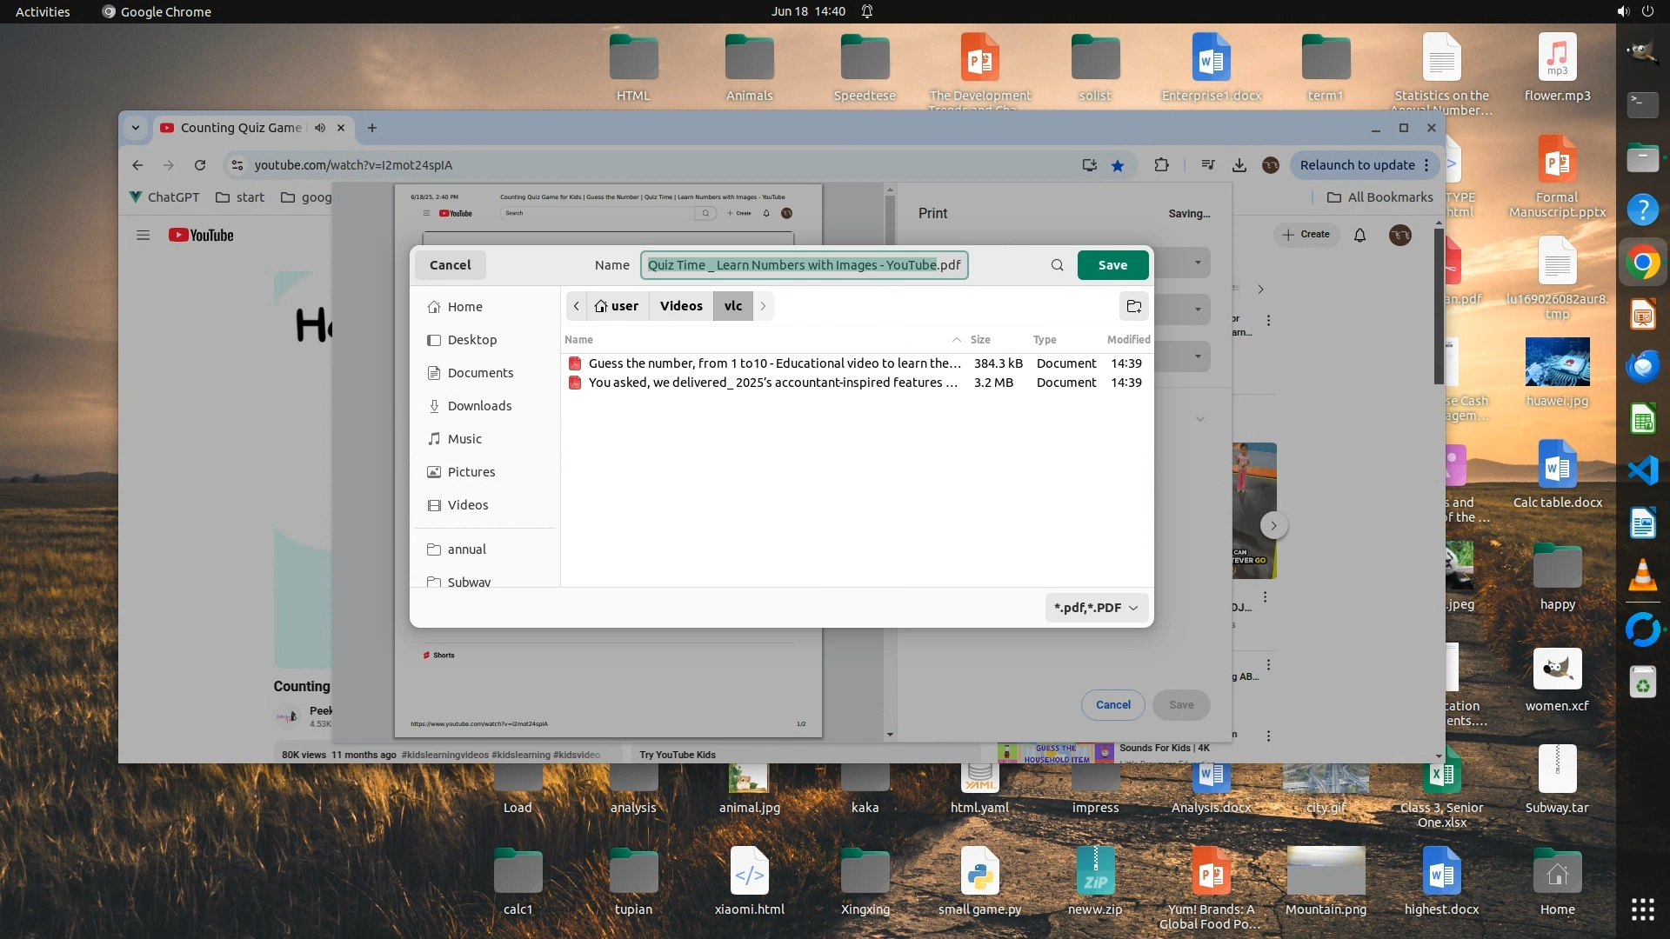Sort files by Modified column

pos(1128,340)
